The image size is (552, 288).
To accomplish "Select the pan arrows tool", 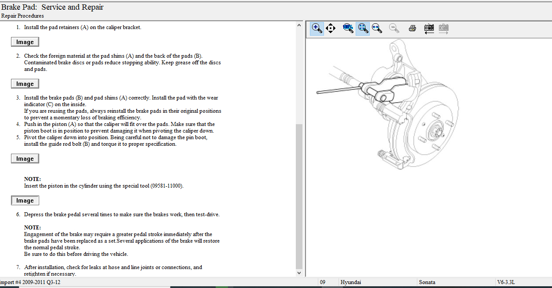I will (331, 28).
